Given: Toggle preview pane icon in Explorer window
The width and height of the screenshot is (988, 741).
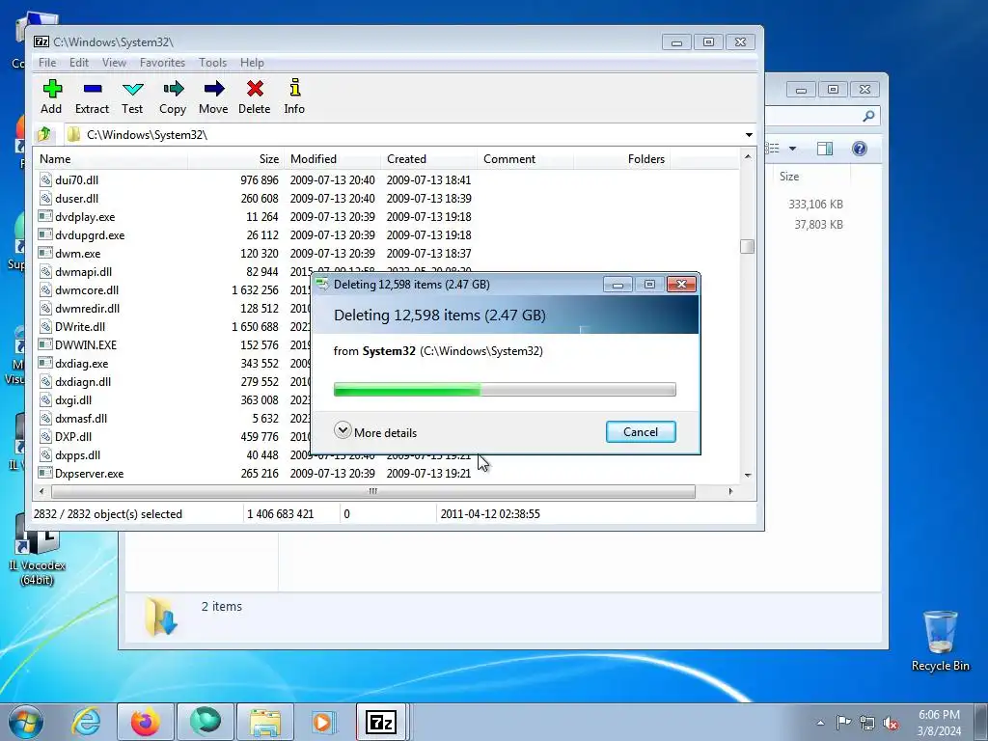Looking at the screenshot, I should (x=825, y=149).
